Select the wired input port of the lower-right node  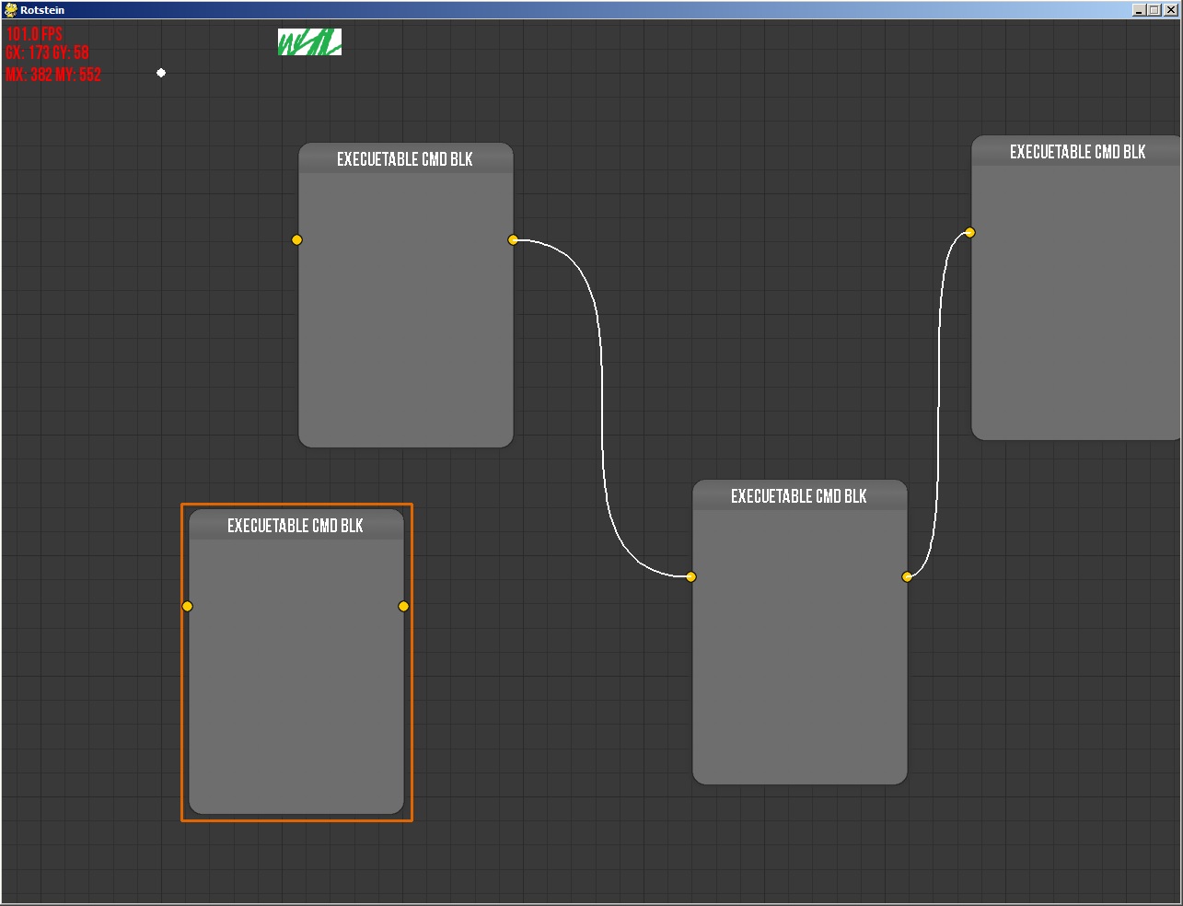click(x=690, y=576)
